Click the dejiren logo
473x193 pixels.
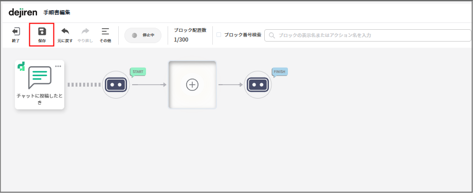tap(23, 12)
